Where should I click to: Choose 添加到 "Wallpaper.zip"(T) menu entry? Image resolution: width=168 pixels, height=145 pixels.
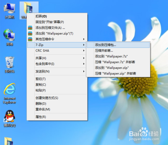click(x=57, y=33)
